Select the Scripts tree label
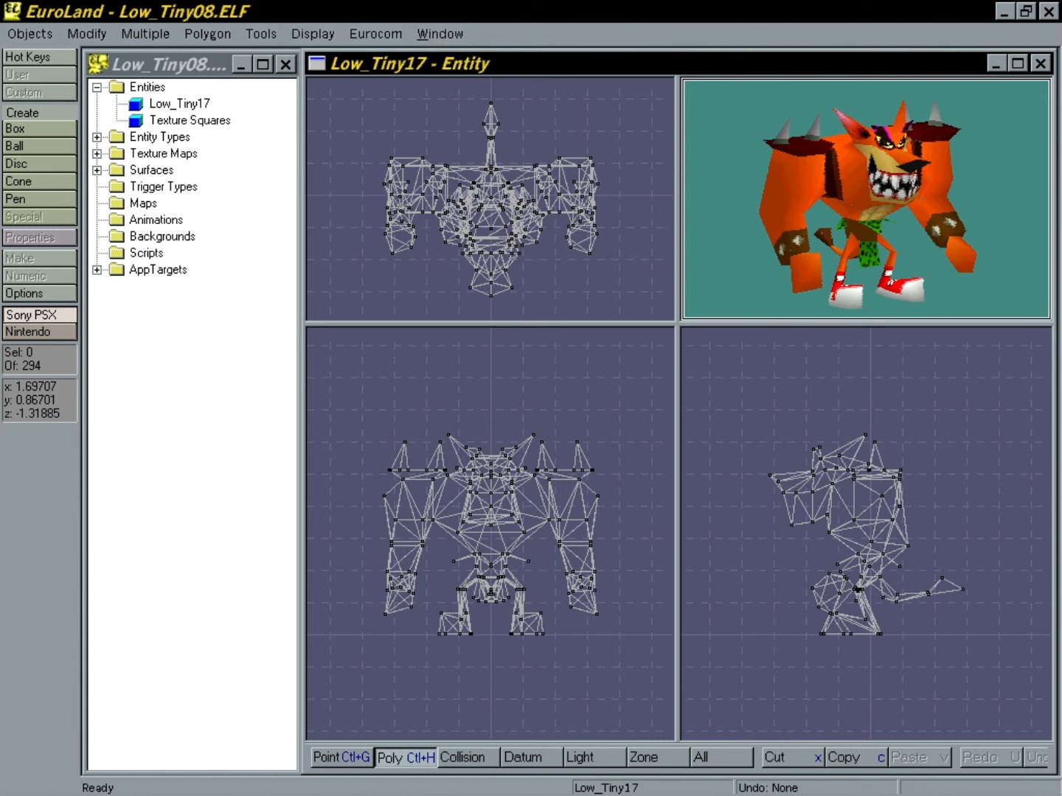Image resolution: width=1062 pixels, height=796 pixels. (x=146, y=253)
